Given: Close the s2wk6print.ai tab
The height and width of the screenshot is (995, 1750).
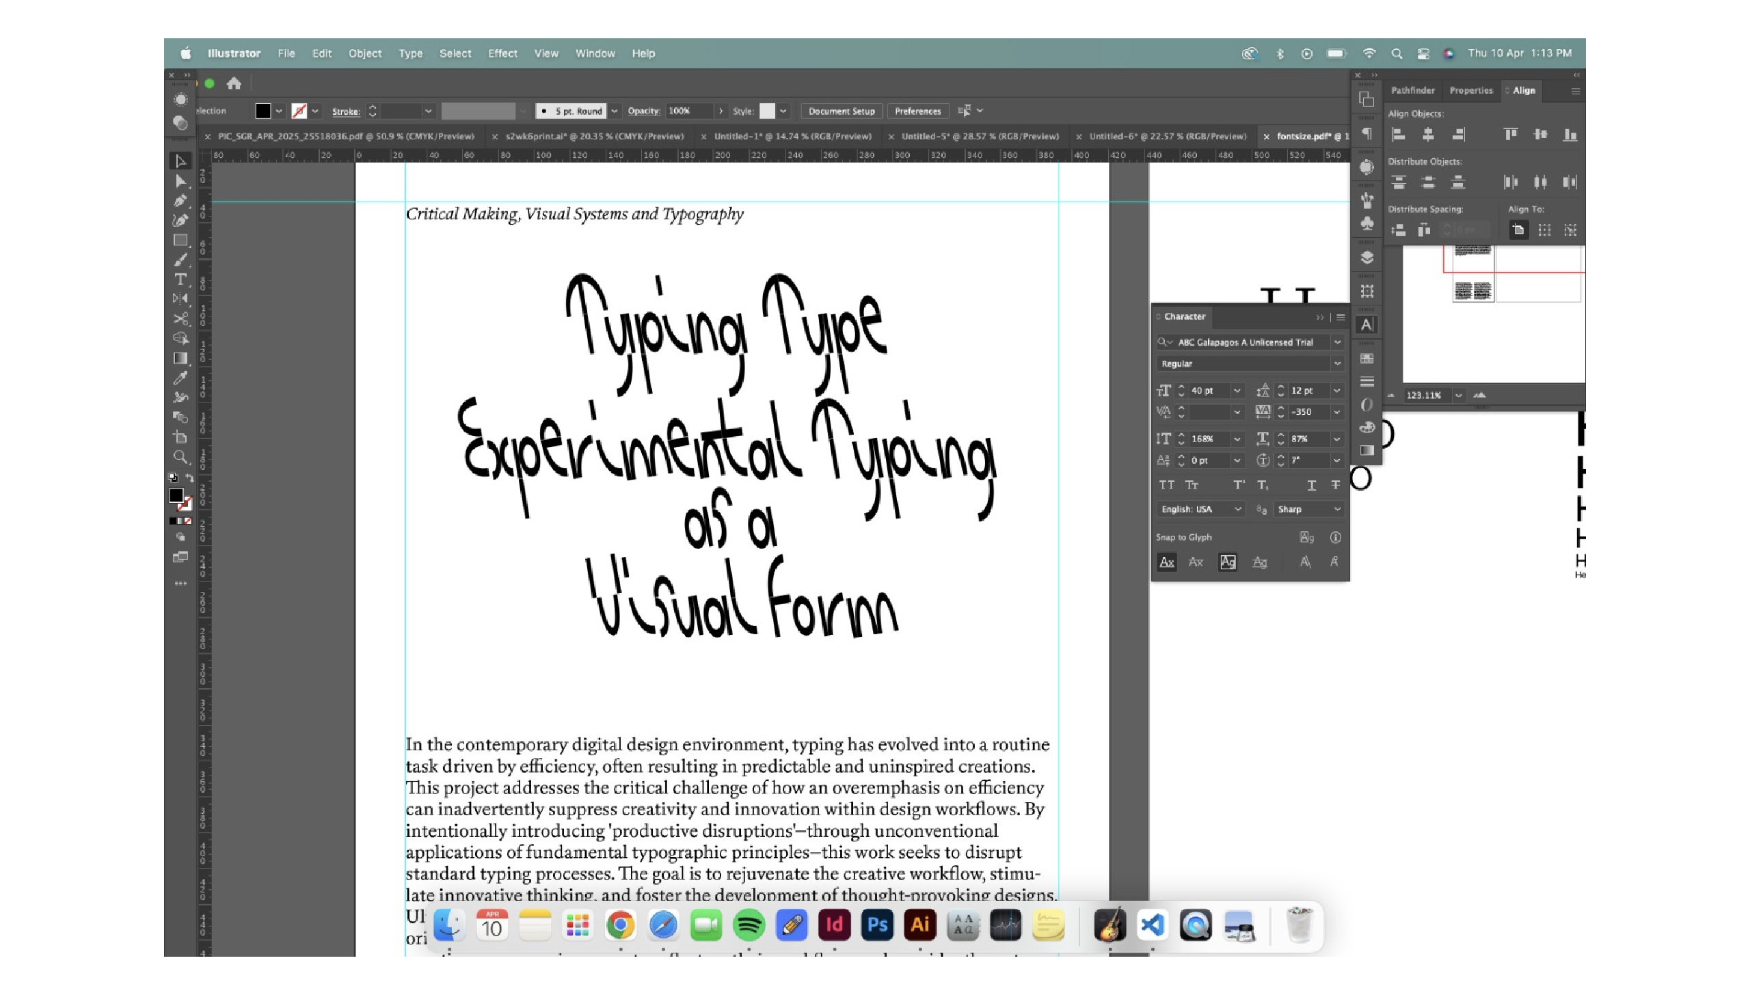Looking at the screenshot, I should point(494,137).
